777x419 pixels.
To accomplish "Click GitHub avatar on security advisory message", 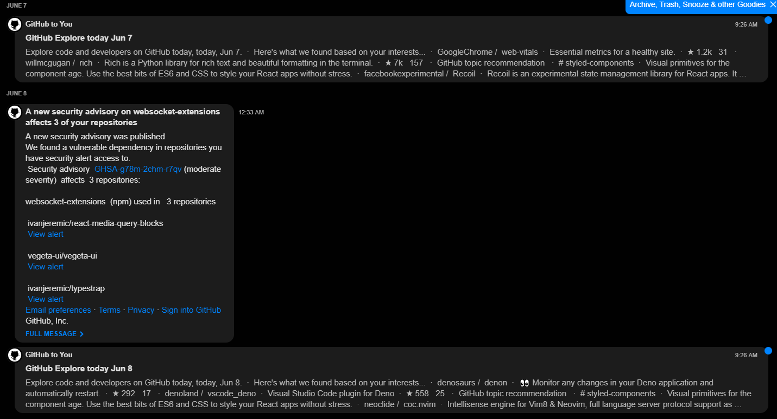I will tap(15, 112).
